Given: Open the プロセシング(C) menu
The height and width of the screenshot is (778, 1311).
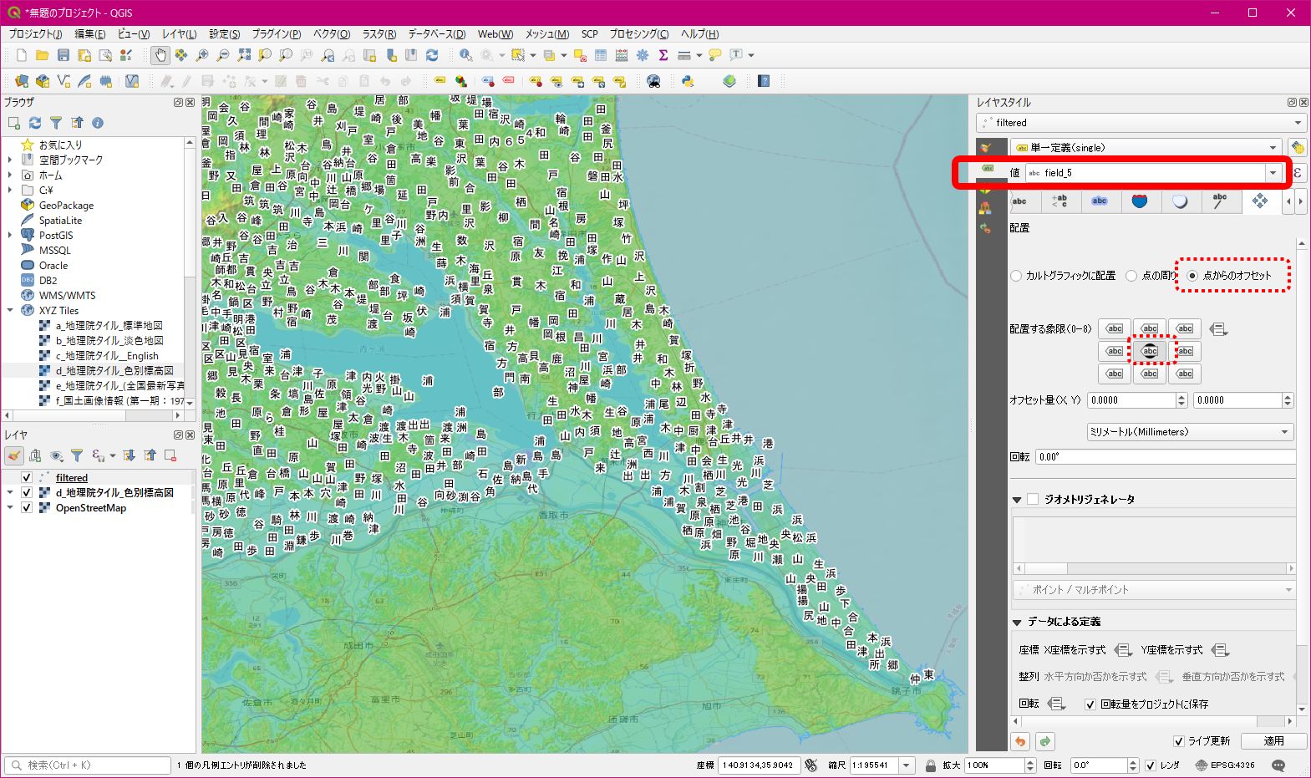Looking at the screenshot, I should tap(638, 34).
